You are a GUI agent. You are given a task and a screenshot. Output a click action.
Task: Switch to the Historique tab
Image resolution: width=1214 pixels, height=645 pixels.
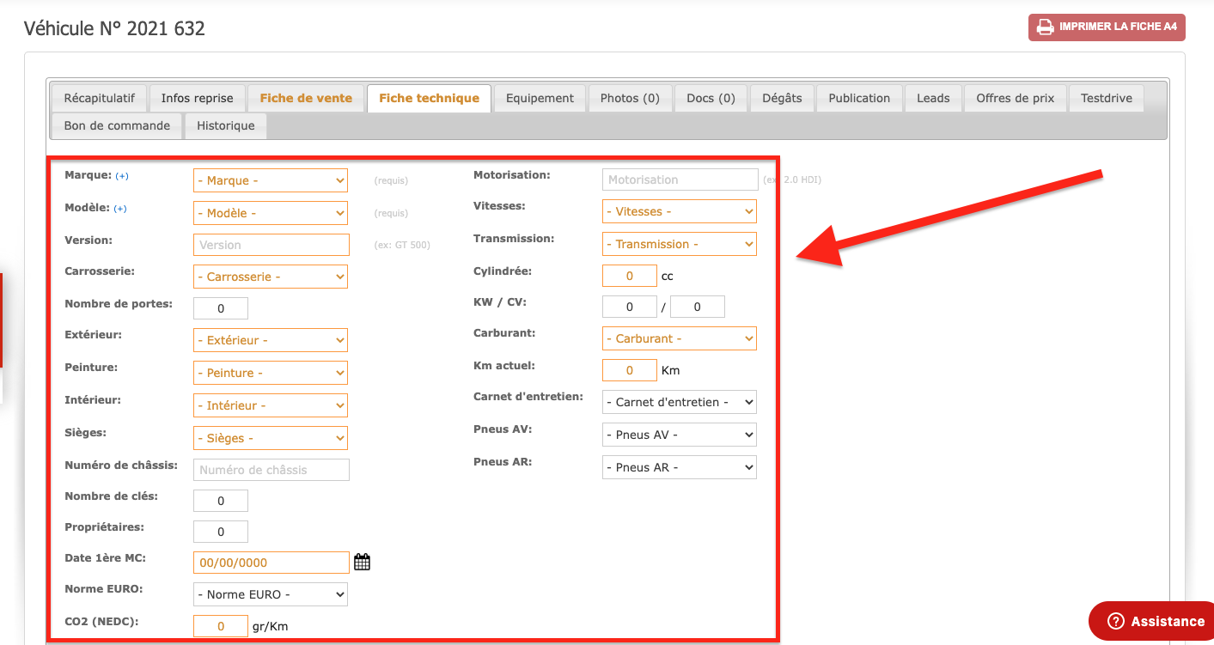pyautogui.click(x=225, y=125)
